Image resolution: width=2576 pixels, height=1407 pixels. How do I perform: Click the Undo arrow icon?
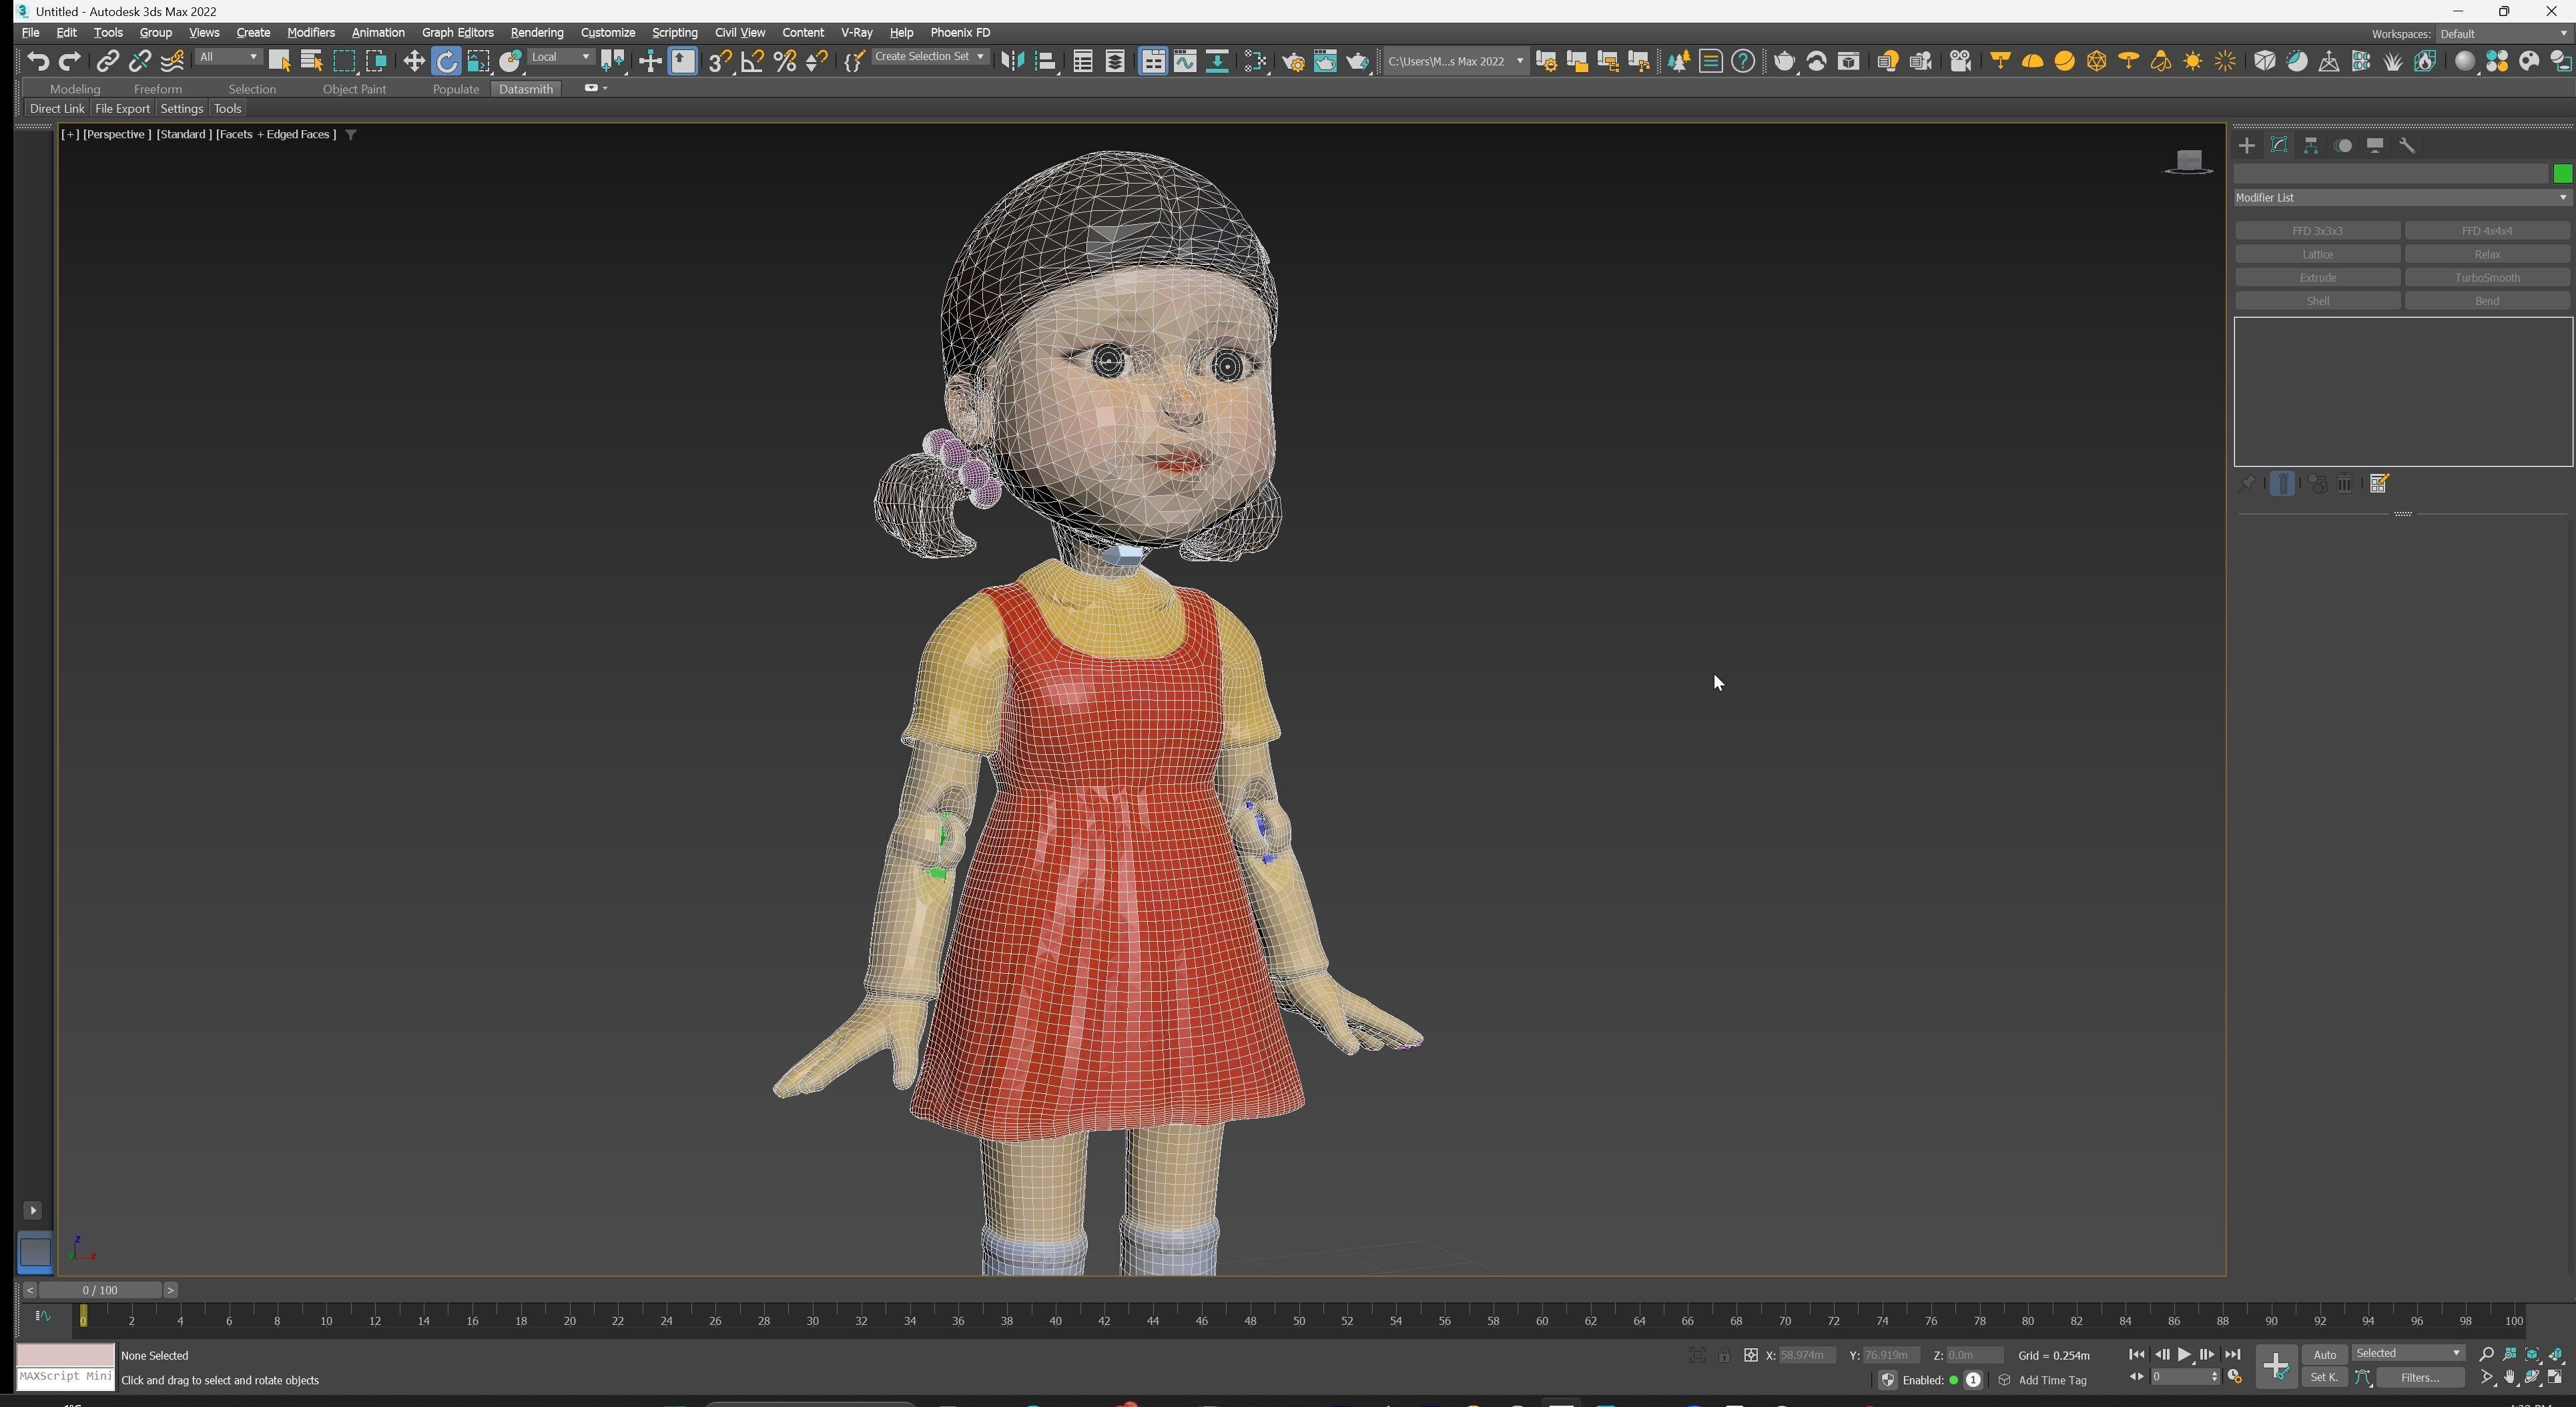[37, 62]
